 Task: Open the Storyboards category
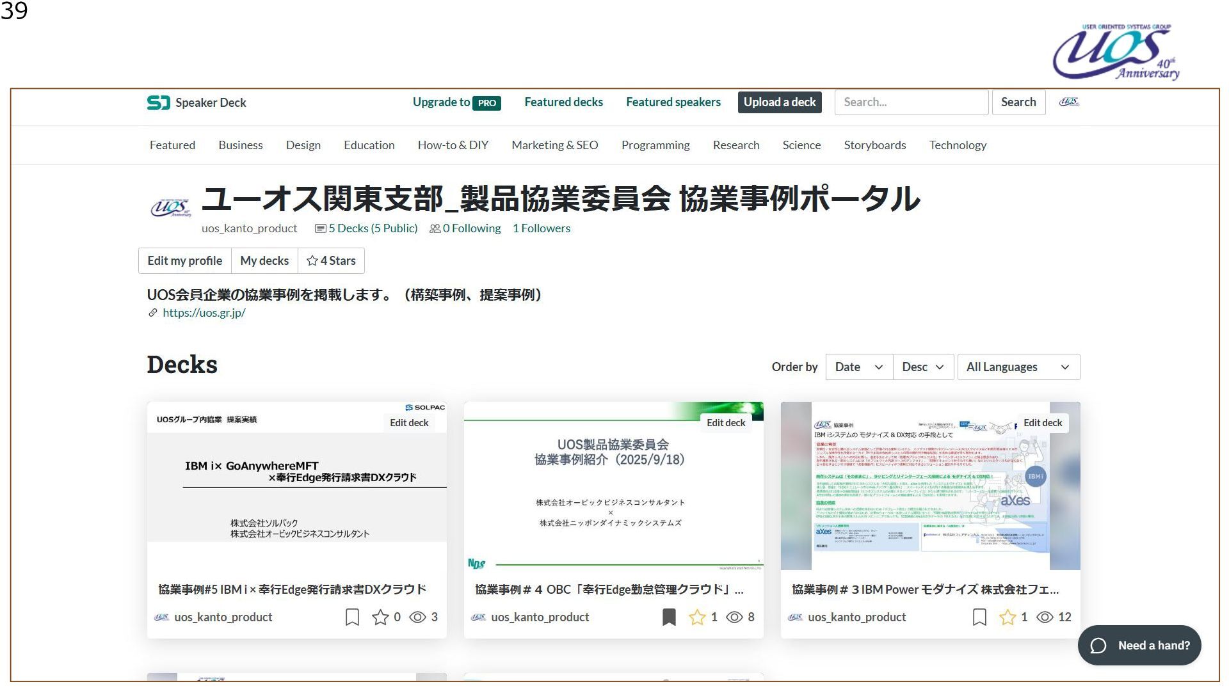tap(875, 145)
